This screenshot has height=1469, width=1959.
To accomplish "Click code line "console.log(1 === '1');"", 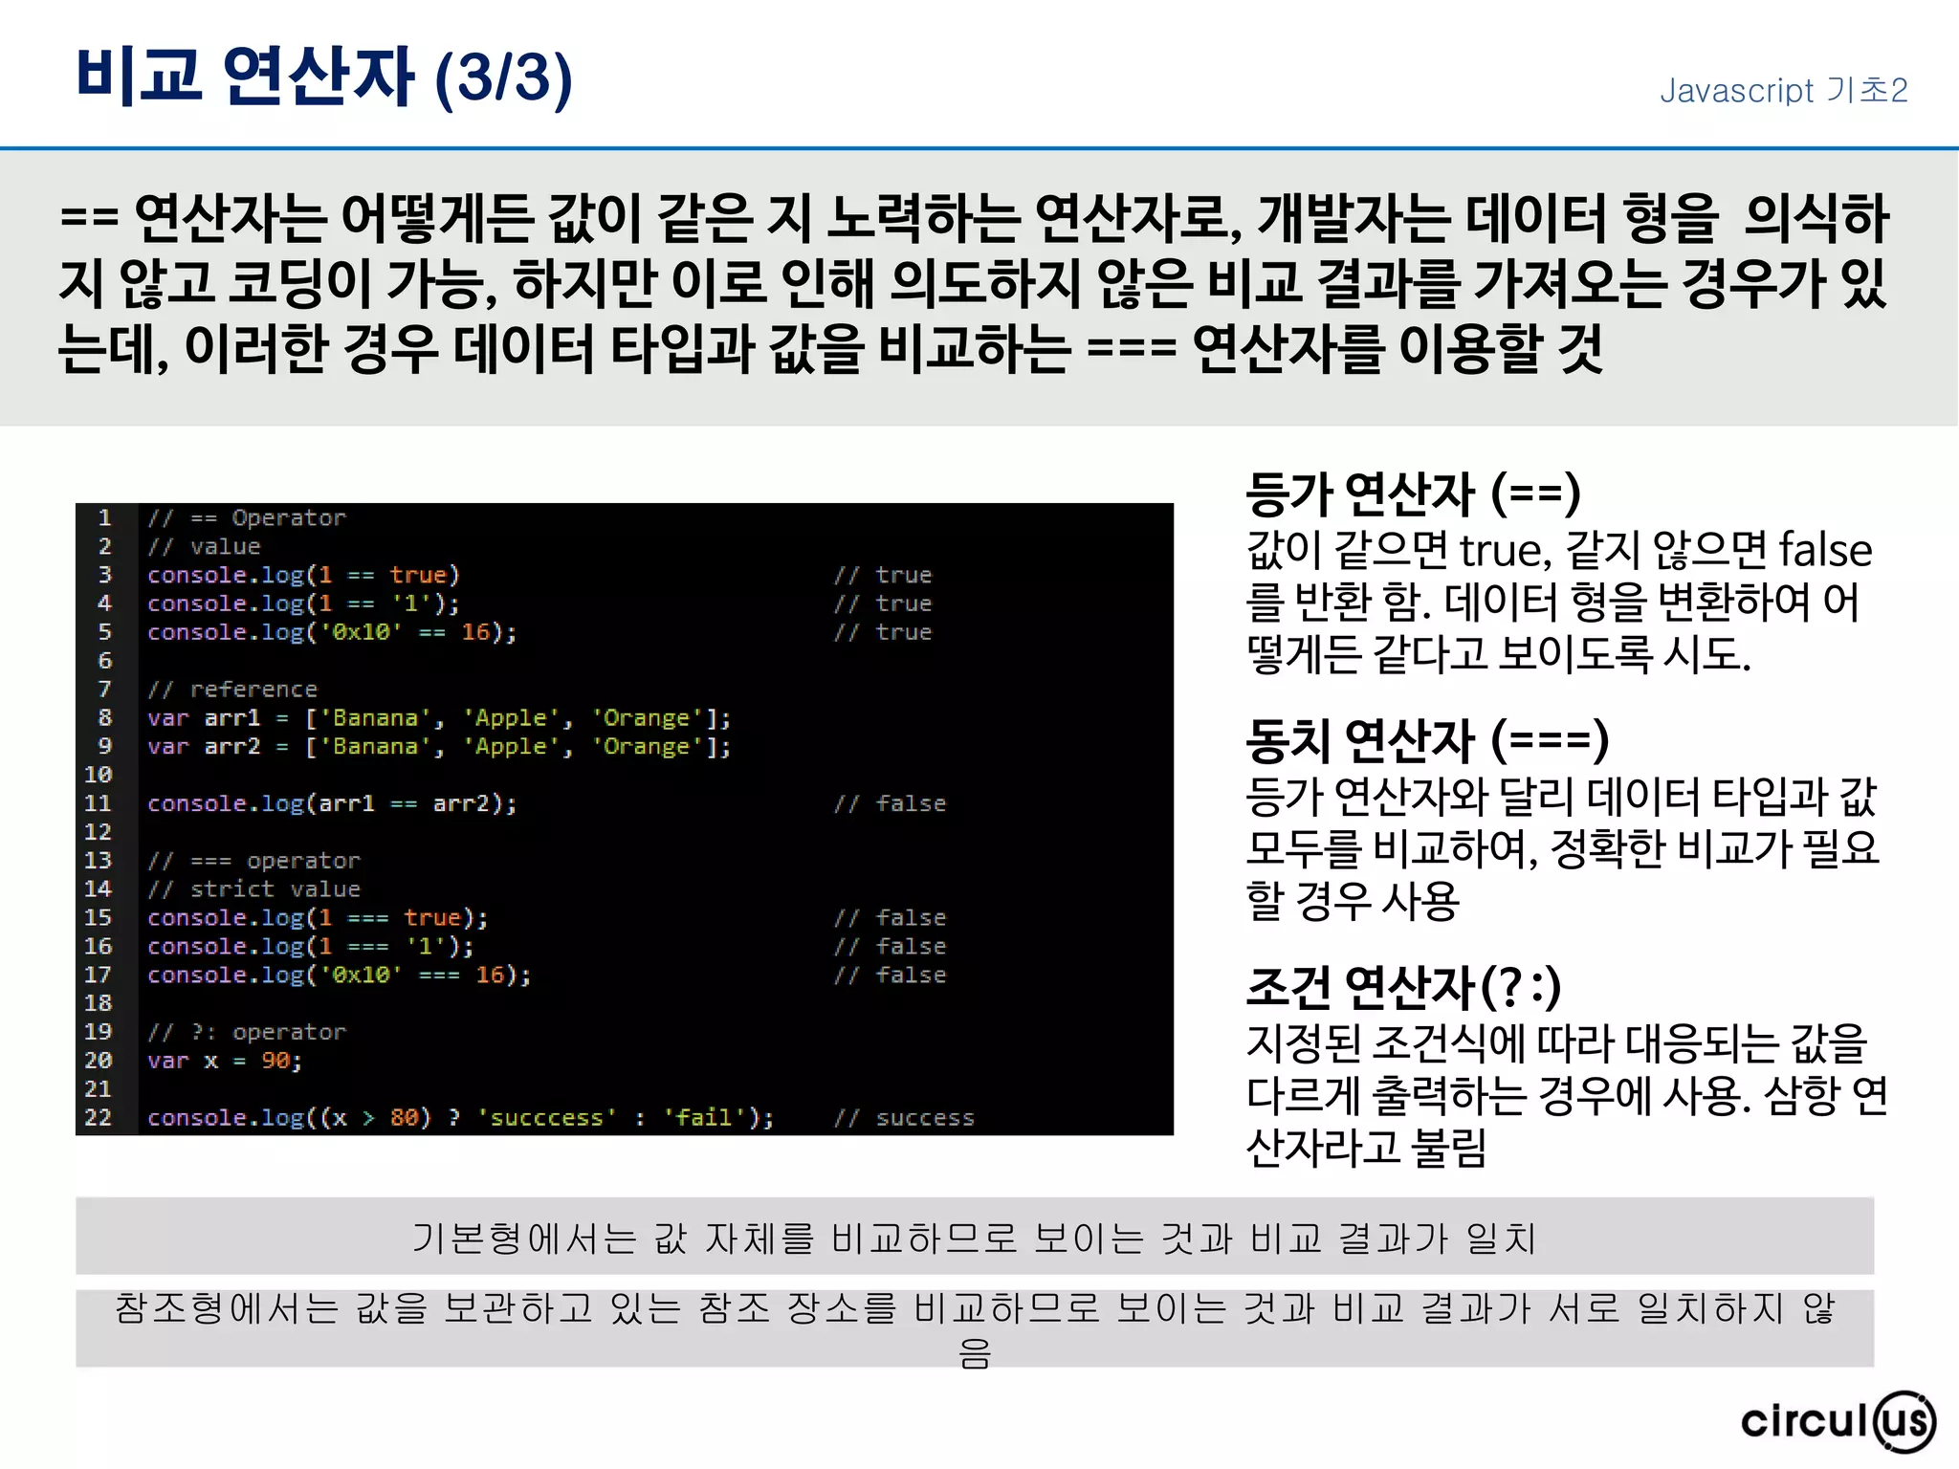I will [x=311, y=947].
